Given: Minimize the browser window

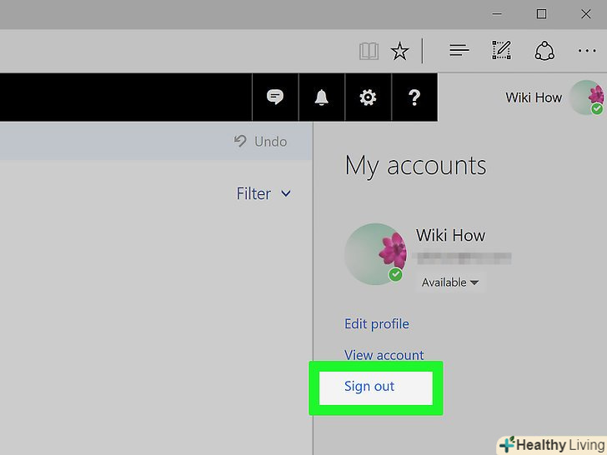Looking at the screenshot, I should click(x=497, y=14).
